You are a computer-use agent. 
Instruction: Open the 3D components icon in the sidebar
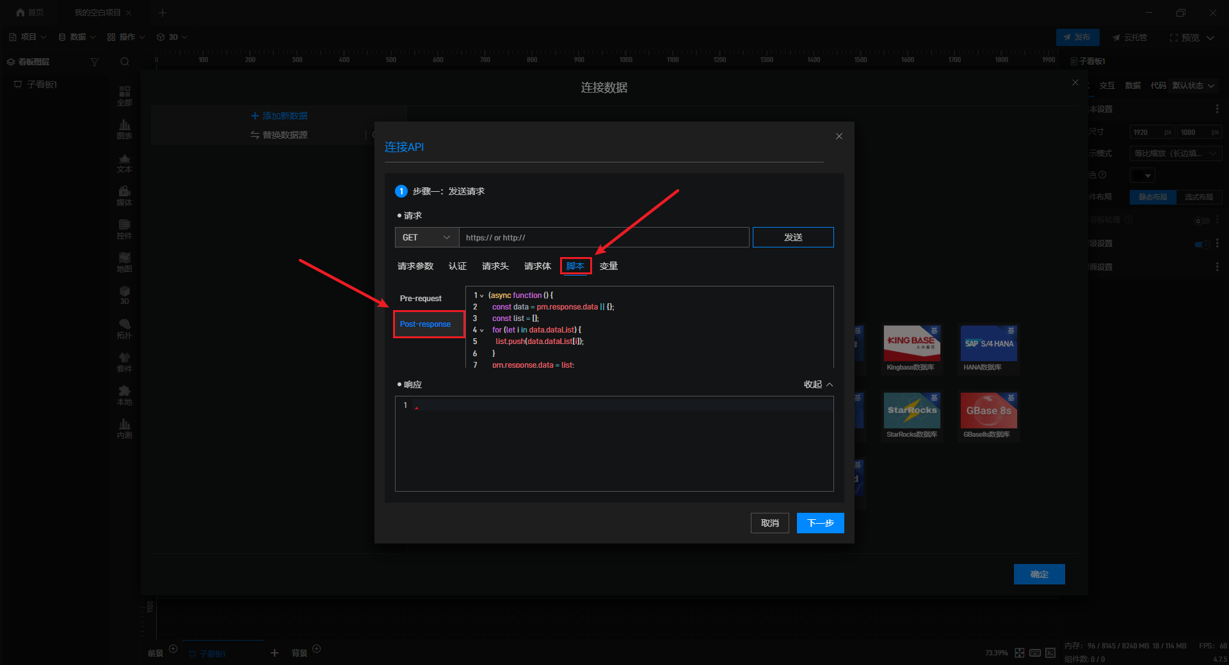(x=125, y=295)
